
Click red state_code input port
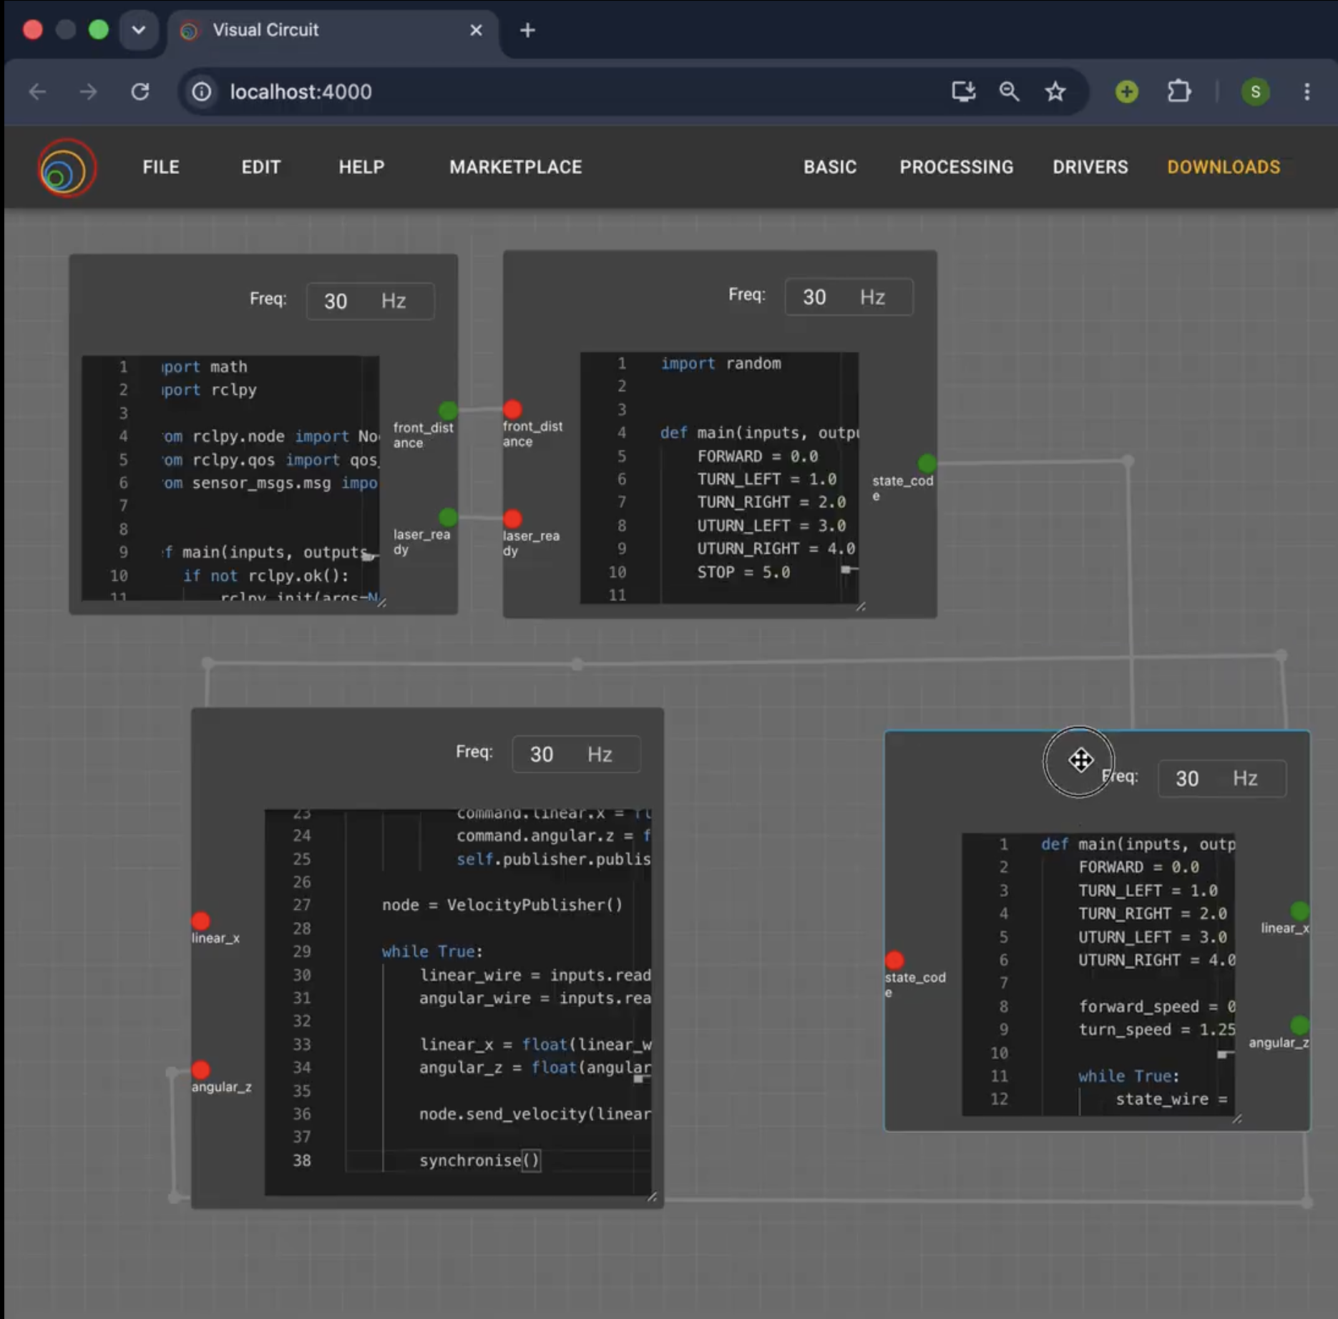click(x=894, y=960)
